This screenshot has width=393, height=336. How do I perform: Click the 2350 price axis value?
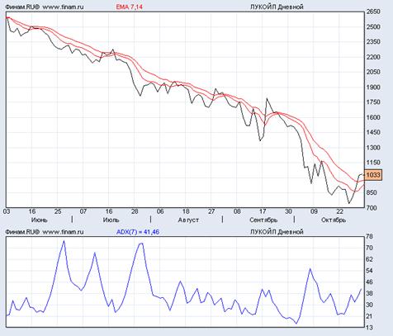click(373, 42)
